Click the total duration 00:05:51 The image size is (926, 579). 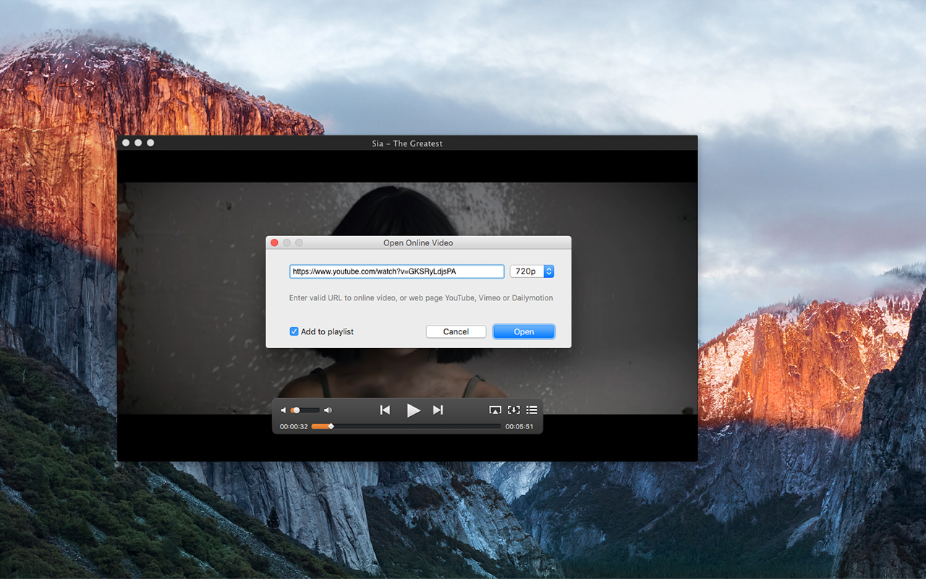[519, 426]
